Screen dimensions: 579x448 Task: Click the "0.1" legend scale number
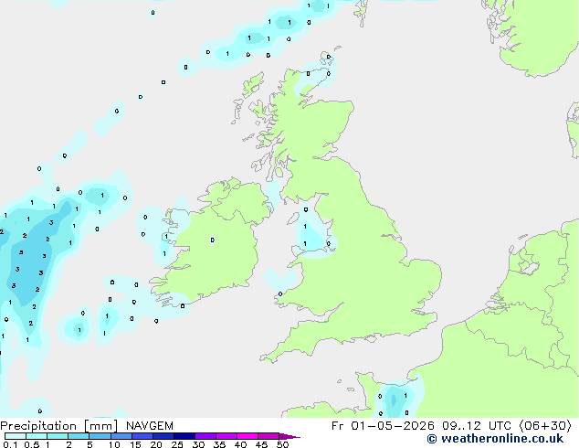[x=10, y=444]
